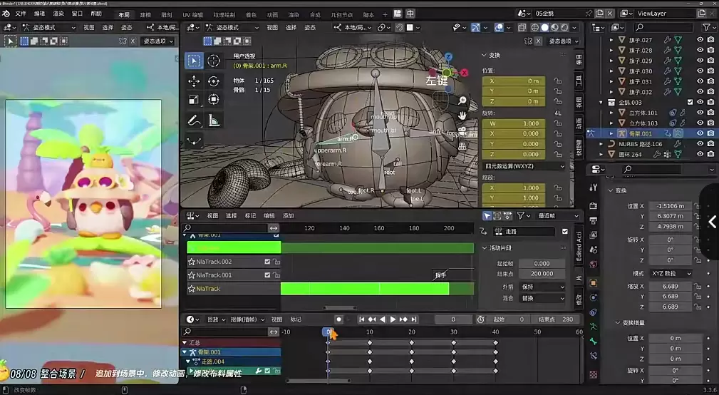This screenshot has width=719, height=395.
Task: Switch to the 建模 workspace tab
Action: [145, 15]
